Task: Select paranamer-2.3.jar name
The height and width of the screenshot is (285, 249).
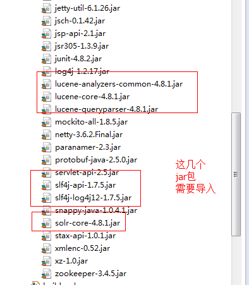Action: (x=88, y=147)
